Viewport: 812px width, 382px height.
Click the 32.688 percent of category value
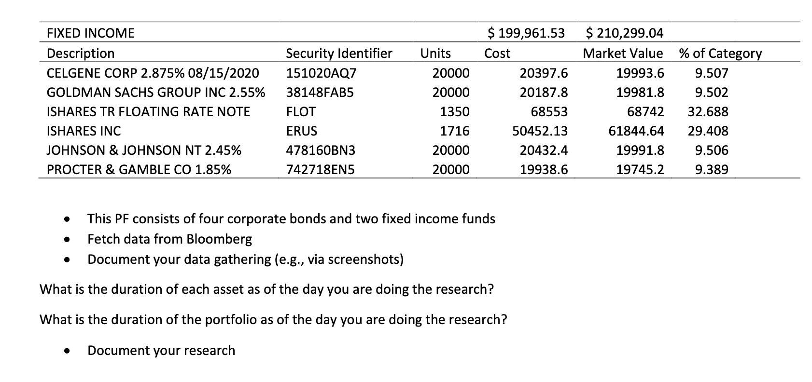tap(708, 112)
